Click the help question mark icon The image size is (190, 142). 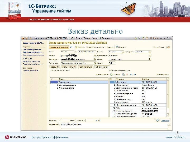(168, 47)
